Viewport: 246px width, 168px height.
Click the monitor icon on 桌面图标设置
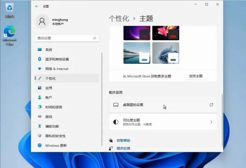116,105
